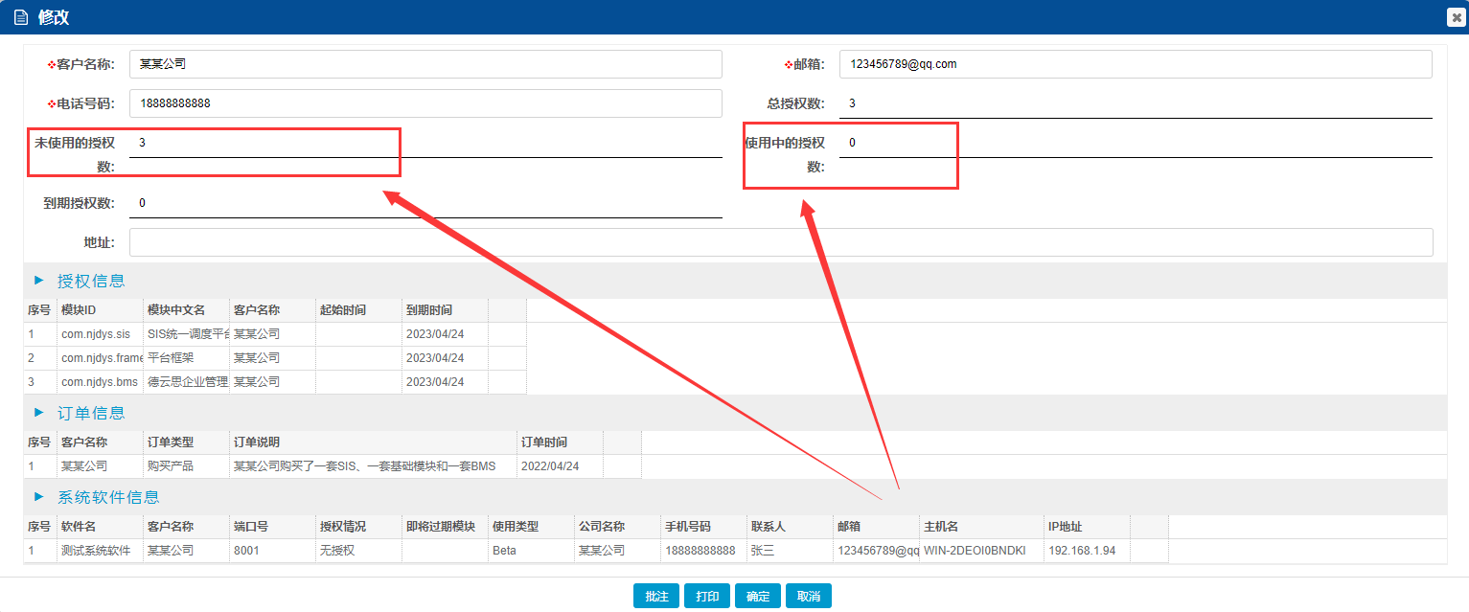Focus the 客户名称 input field
Viewport: 1469px width, 612px height.
[x=425, y=64]
